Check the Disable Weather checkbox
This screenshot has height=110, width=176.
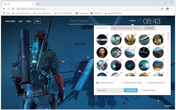click(x=141, y=90)
